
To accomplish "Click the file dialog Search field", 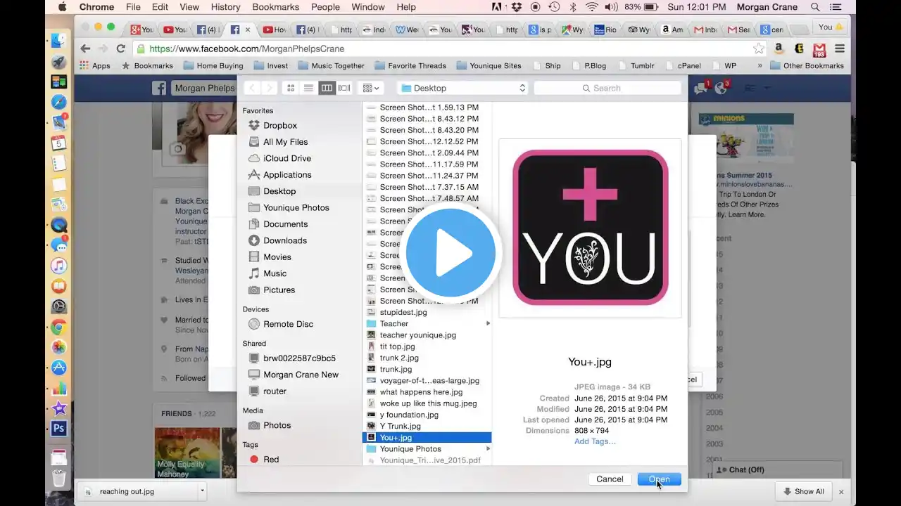I will point(607,88).
